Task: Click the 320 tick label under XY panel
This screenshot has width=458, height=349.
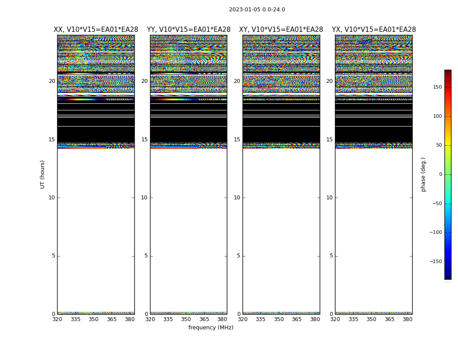Action: (243, 319)
